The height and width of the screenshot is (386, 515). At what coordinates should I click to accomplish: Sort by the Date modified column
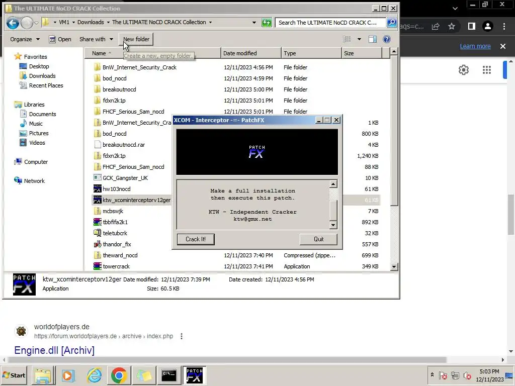click(x=251, y=53)
